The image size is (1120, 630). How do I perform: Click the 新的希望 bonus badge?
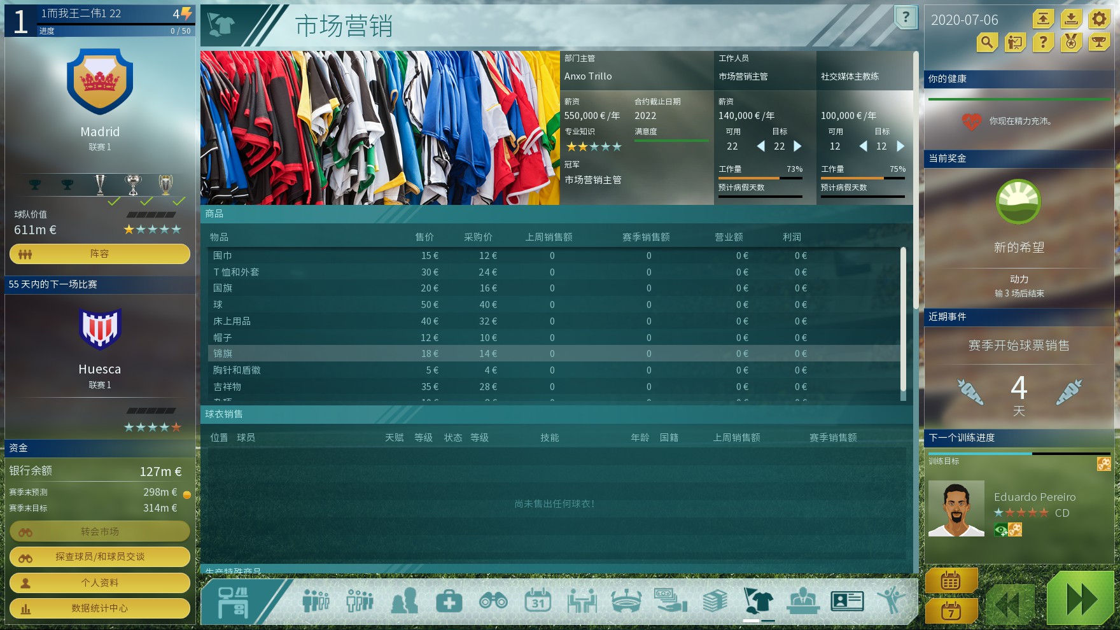tap(1019, 202)
